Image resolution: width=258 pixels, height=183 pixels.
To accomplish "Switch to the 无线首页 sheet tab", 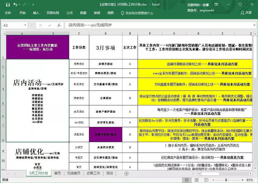I will [74, 173].
